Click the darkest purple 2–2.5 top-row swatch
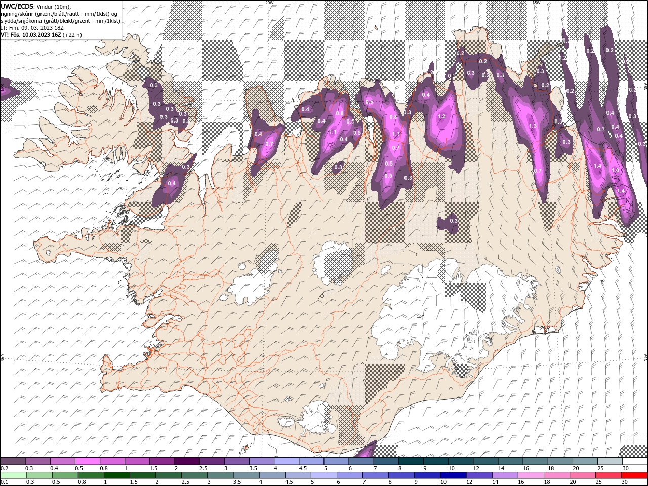The width and height of the screenshot is (648, 486). 186,461
